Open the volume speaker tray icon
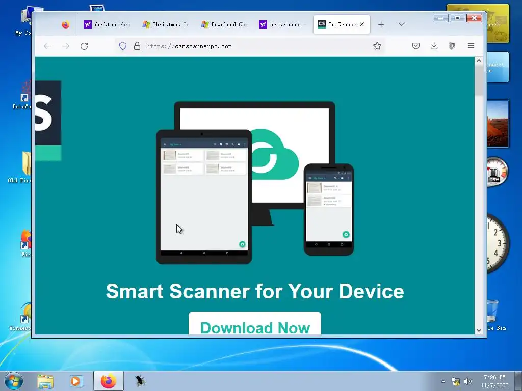The width and height of the screenshot is (522, 391). (468, 381)
